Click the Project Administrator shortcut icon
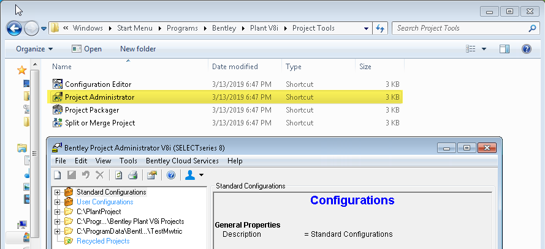 tap(57, 97)
